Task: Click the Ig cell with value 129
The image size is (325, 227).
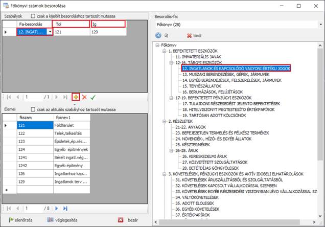Action: click(108, 32)
